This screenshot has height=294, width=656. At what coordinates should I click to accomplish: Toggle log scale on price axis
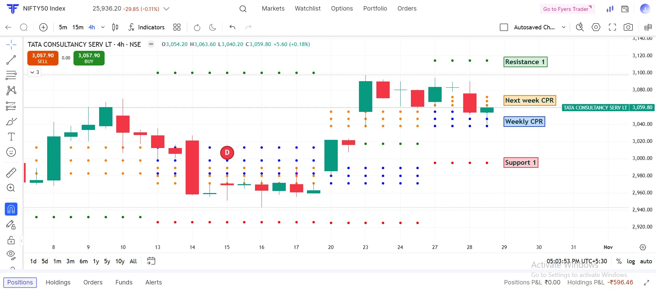(631, 261)
